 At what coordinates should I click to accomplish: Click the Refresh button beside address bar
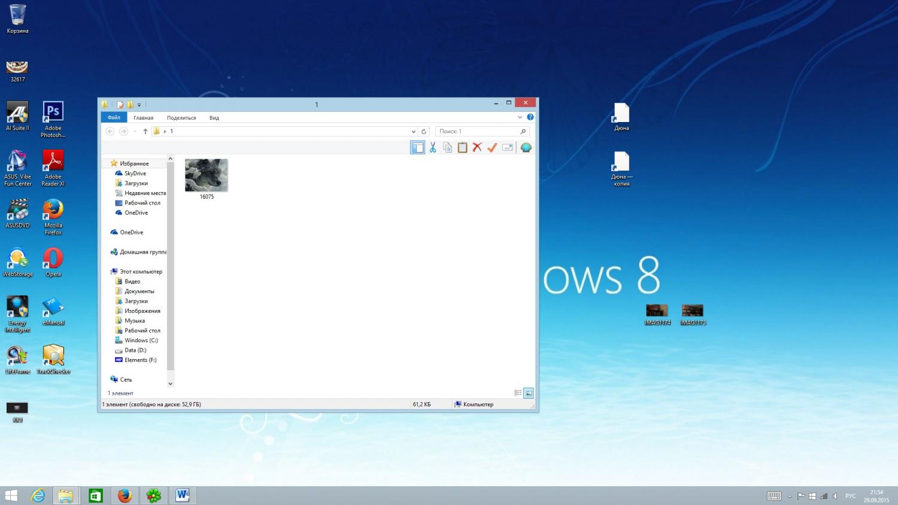tap(424, 132)
